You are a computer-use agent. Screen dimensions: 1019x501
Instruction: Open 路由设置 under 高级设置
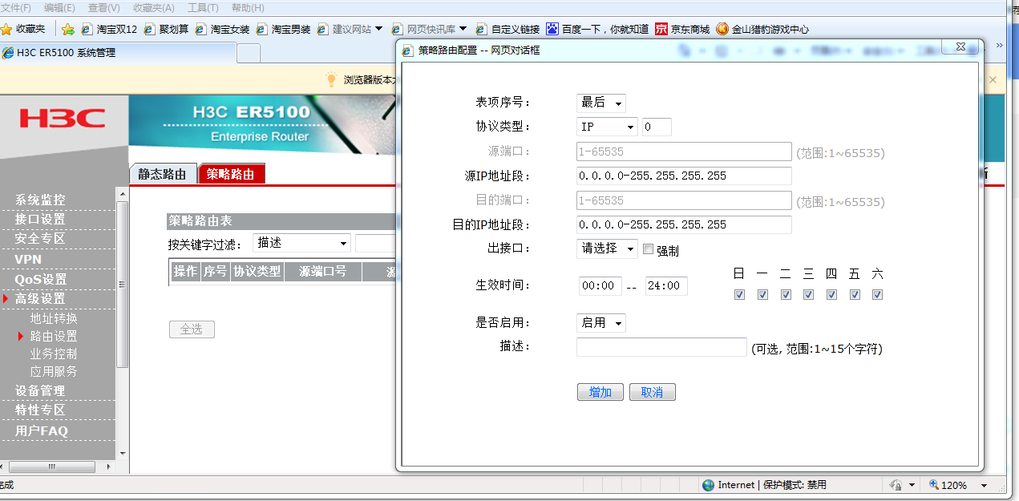54,336
